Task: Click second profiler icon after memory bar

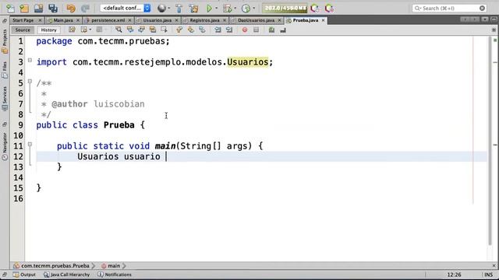Action: click(x=329, y=9)
